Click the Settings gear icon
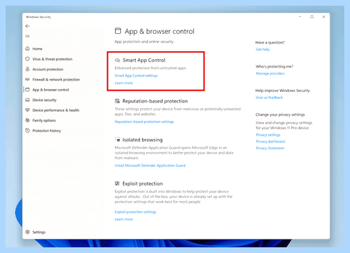The height and width of the screenshot is (253, 350). 27,232
